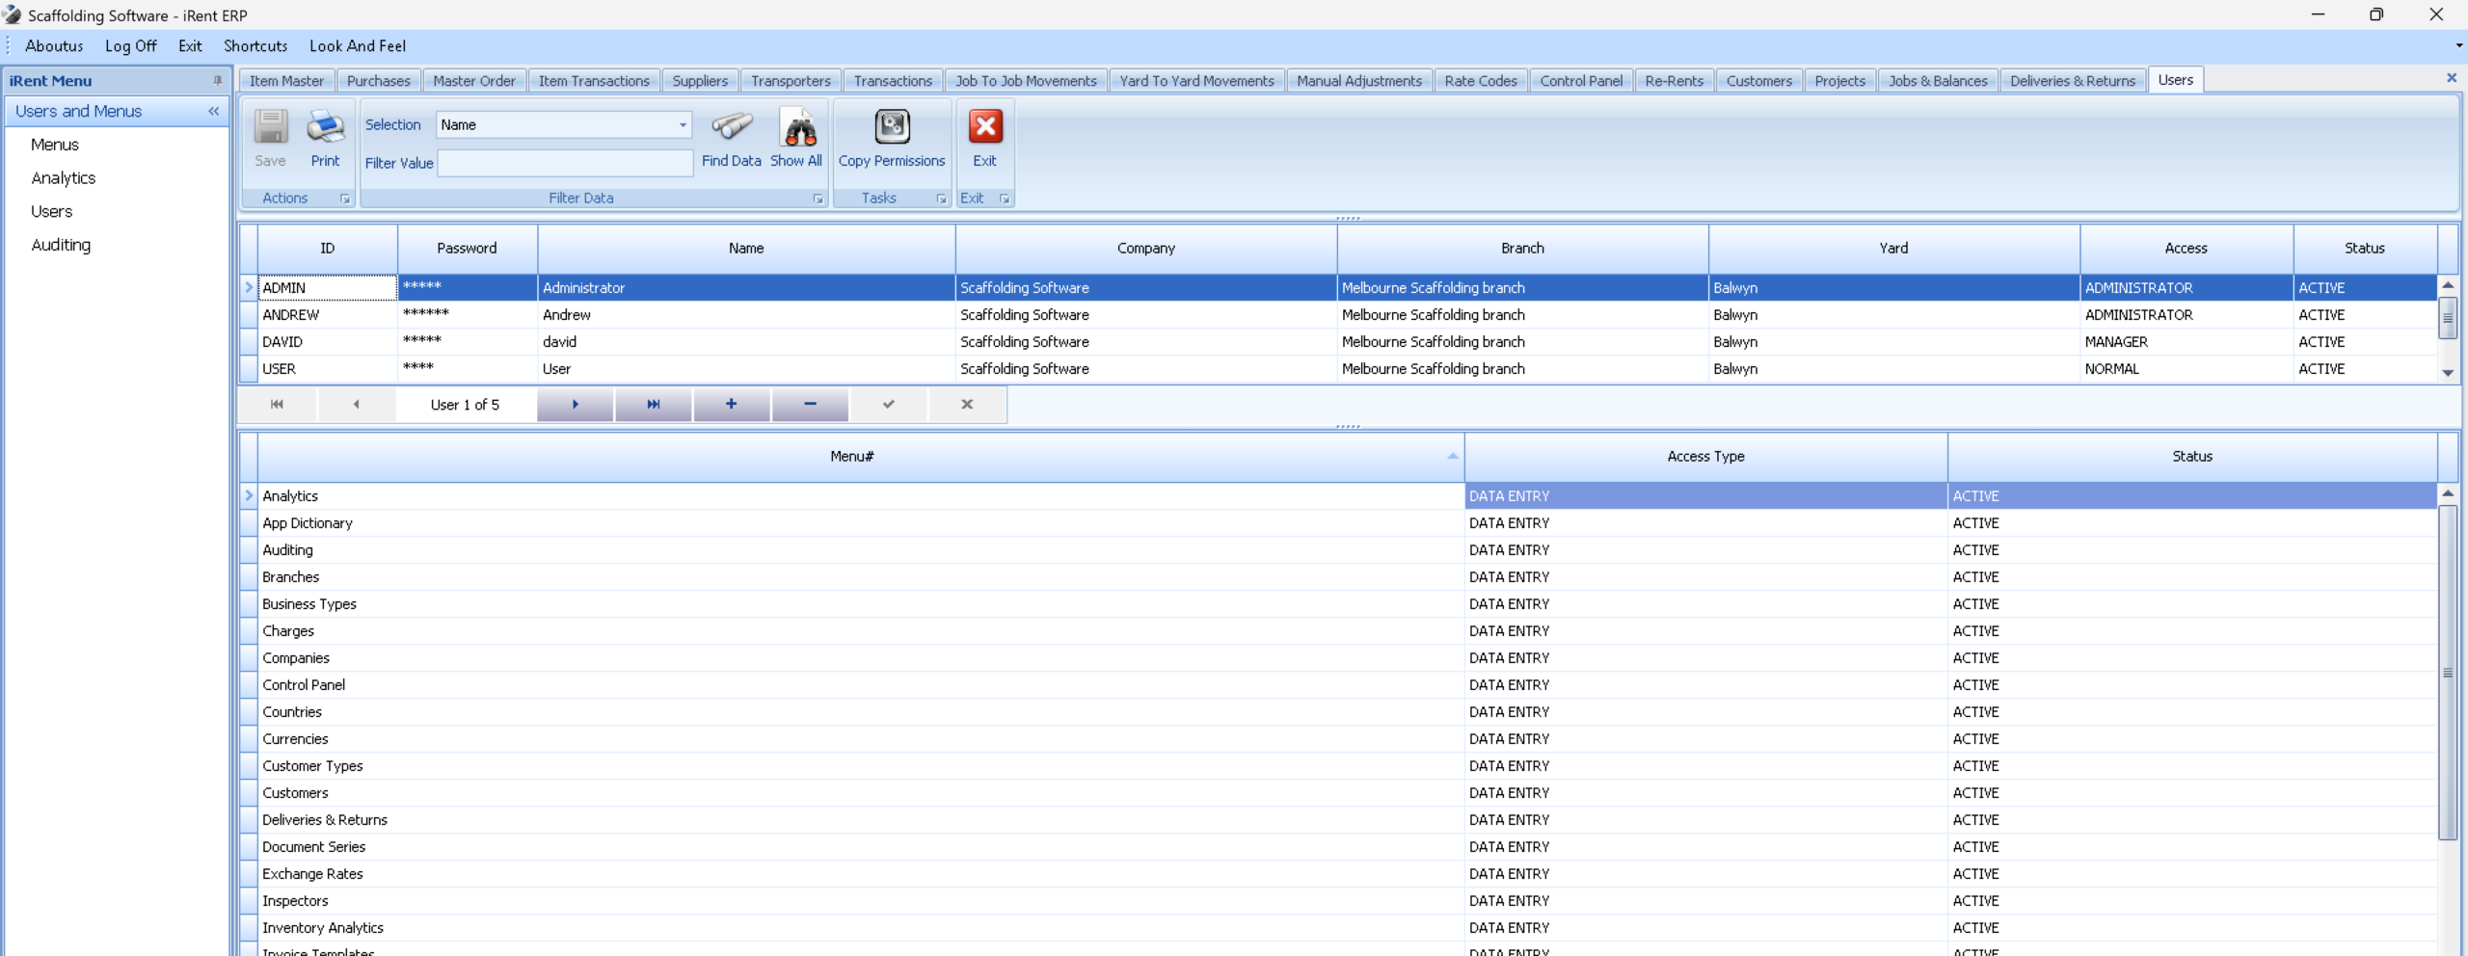This screenshot has height=956, width=2468.
Task: Click the Print printer icon
Action: tap(325, 128)
